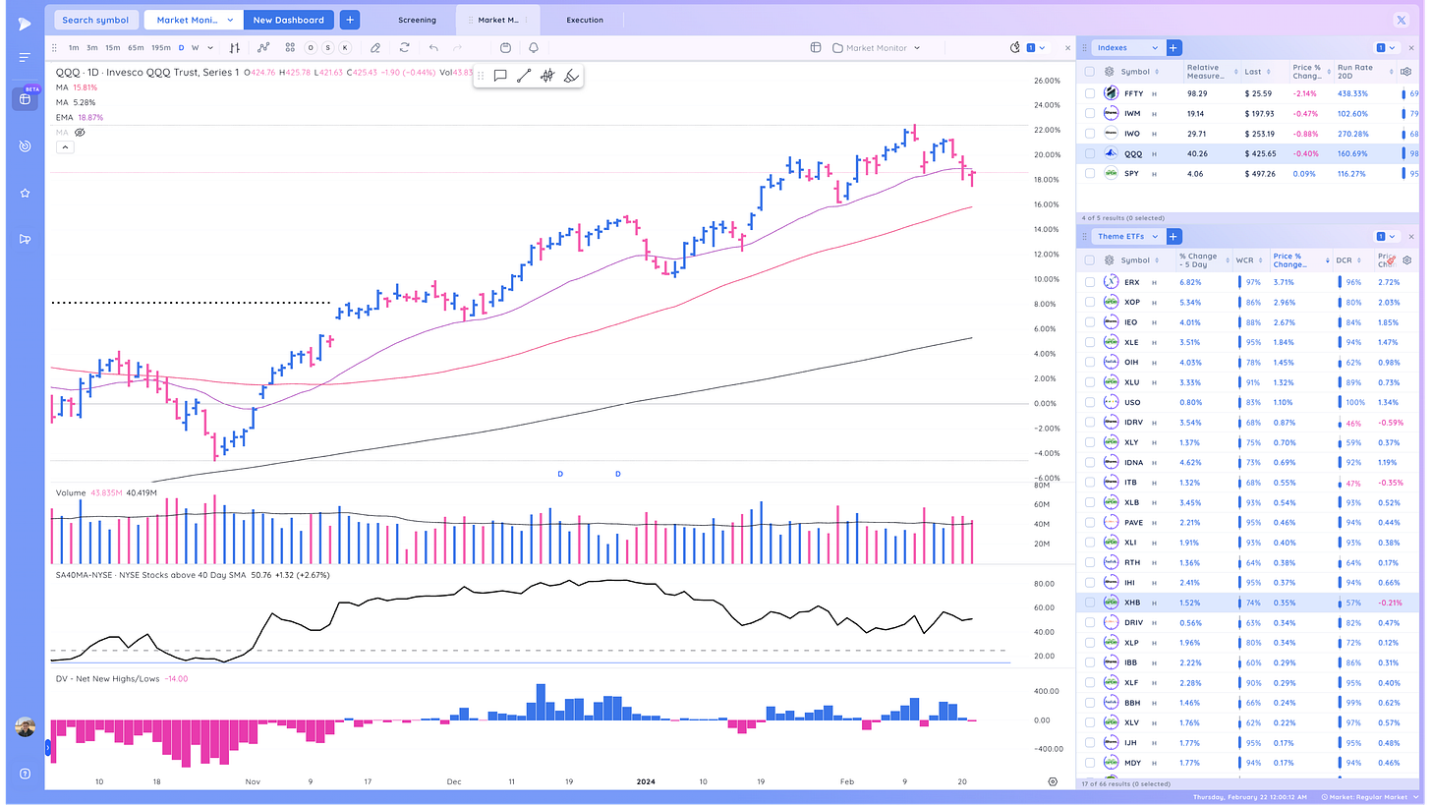Select the candlestick measure tool
The image size is (1431, 805).
coord(547,76)
